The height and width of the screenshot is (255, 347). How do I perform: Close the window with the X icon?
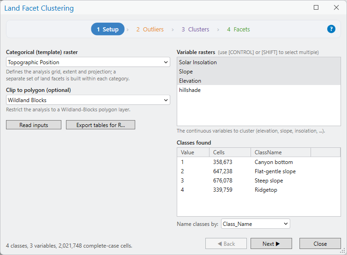(x=336, y=7)
